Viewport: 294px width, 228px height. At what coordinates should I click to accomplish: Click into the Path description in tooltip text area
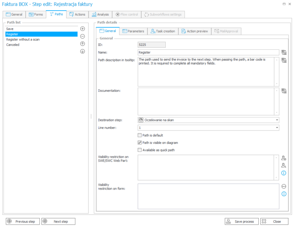pyautogui.click(x=206, y=72)
